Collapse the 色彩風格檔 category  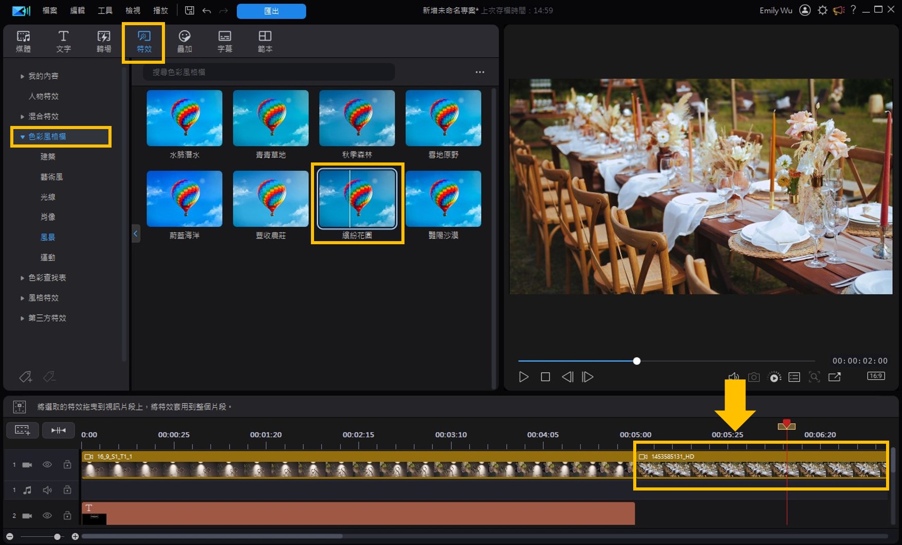point(23,137)
